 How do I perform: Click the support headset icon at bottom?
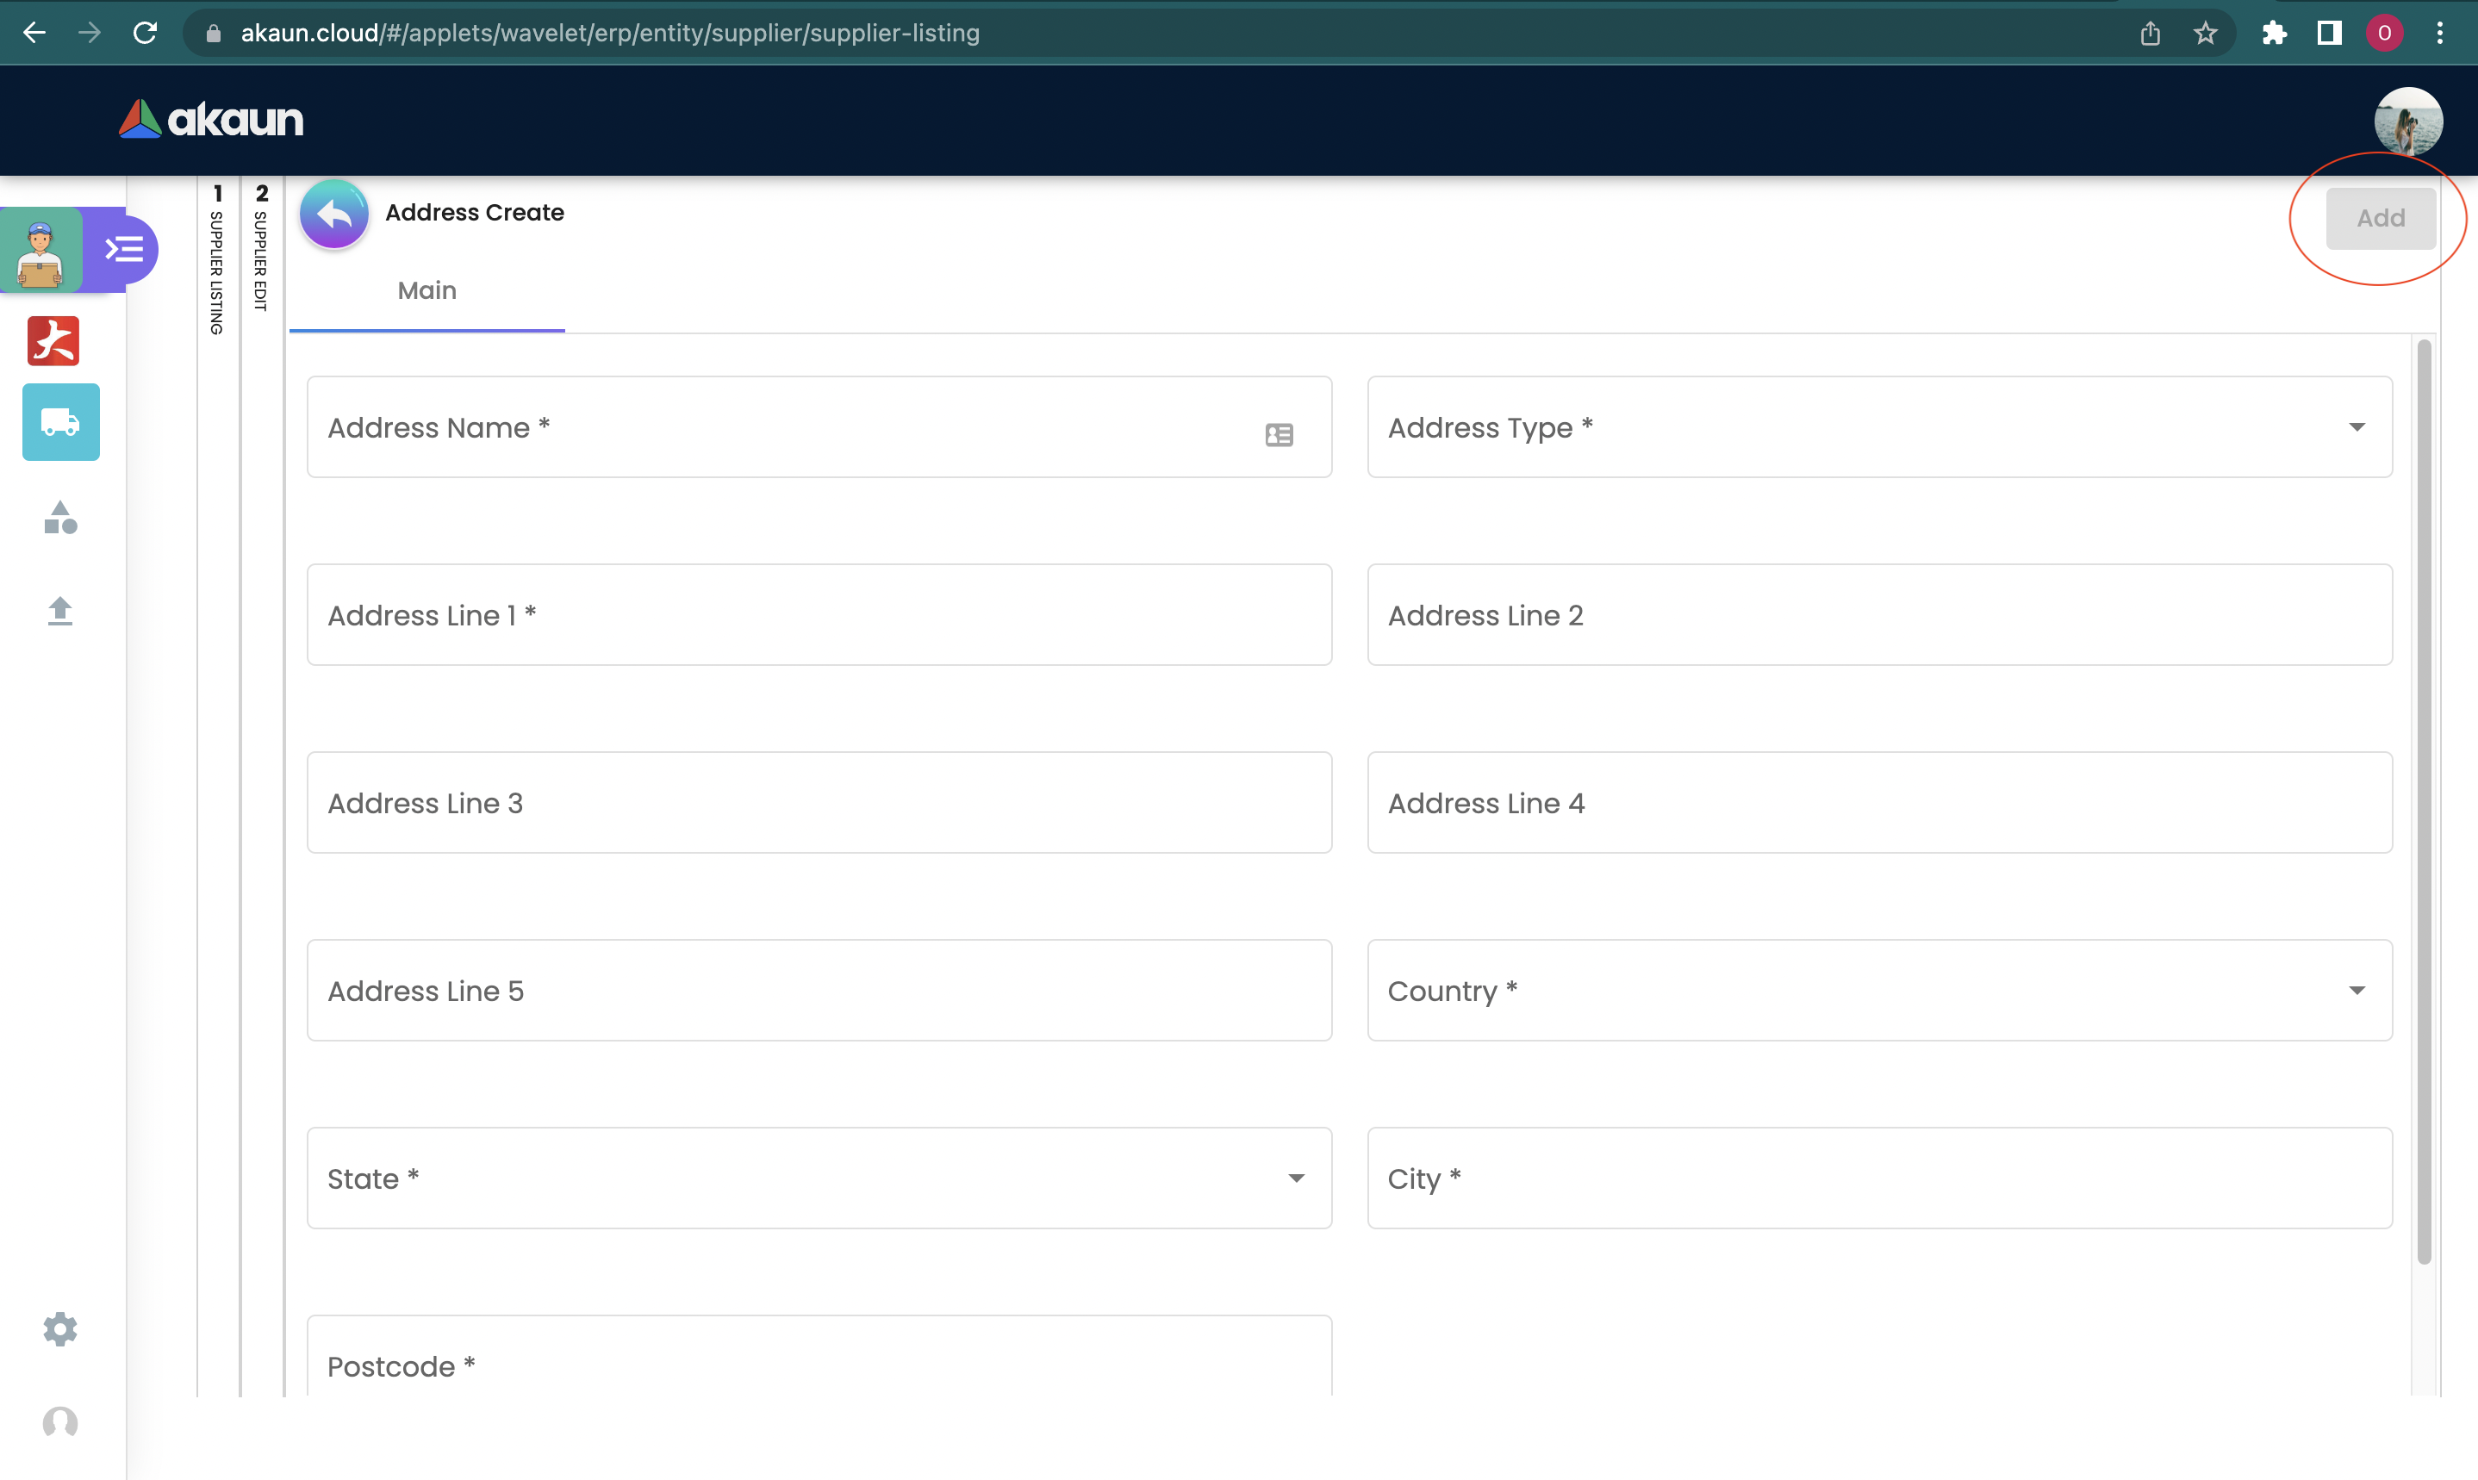[61, 1421]
